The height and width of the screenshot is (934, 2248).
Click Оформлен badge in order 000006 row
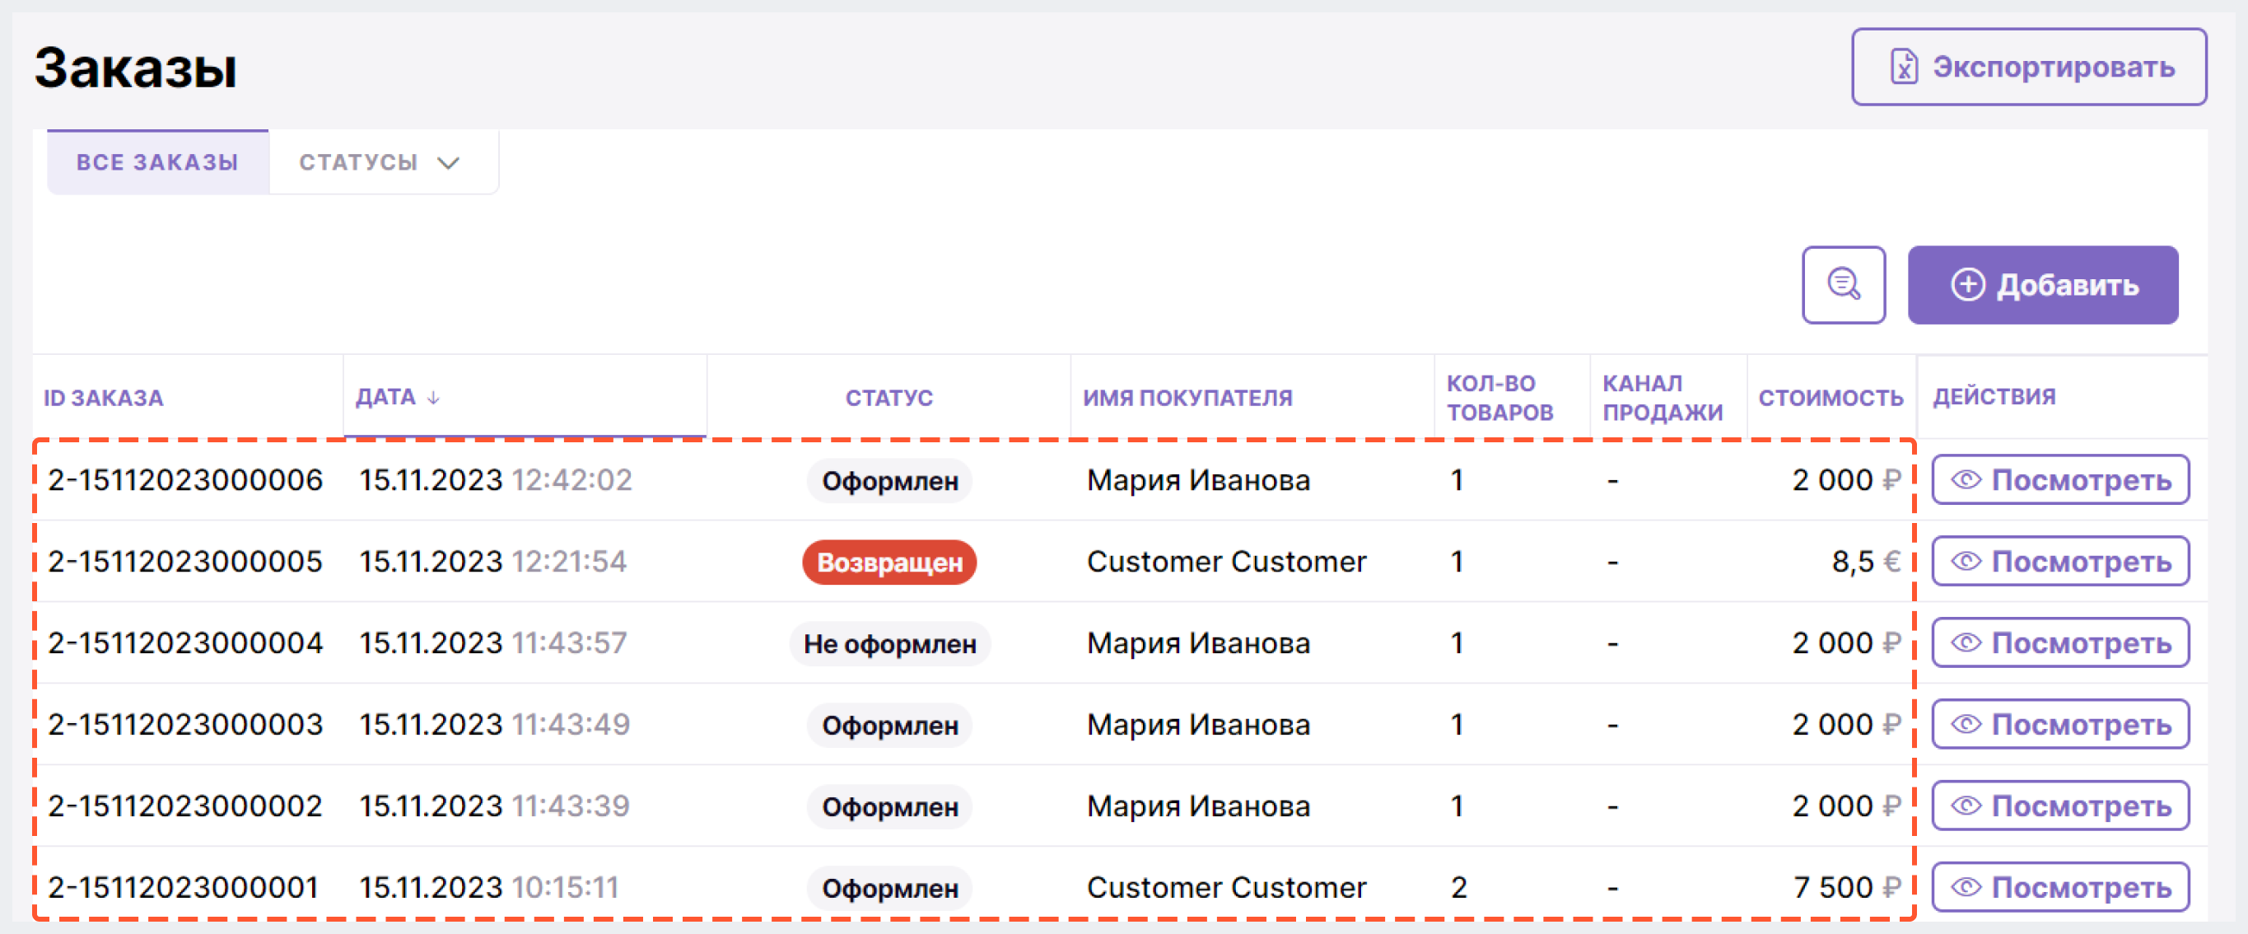click(x=889, y=481)
